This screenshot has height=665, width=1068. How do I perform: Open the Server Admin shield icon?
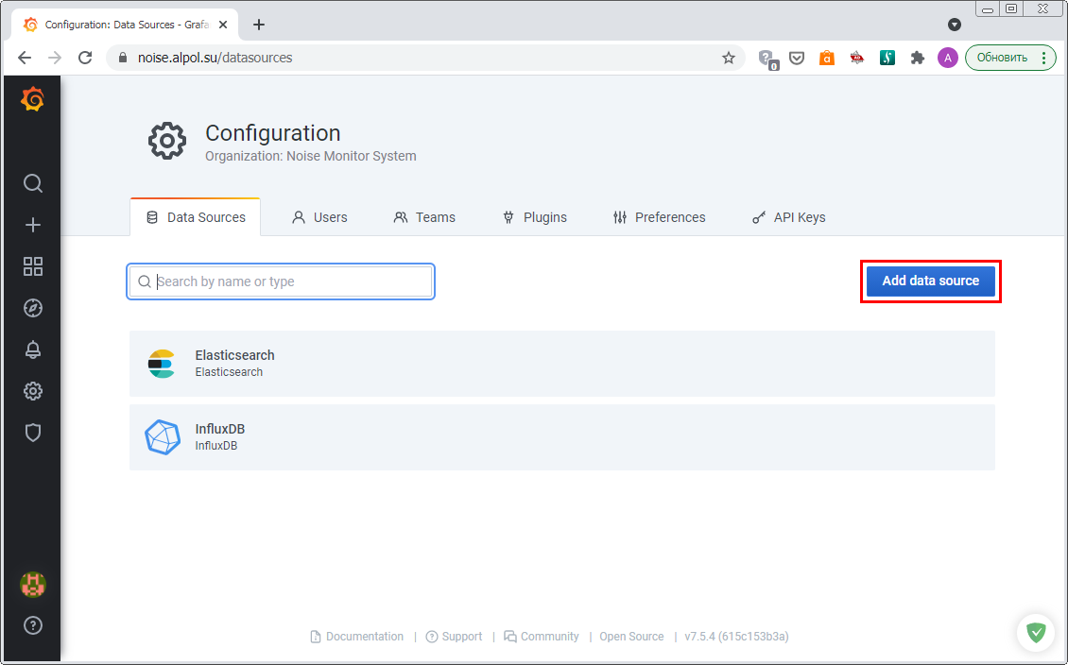tap(33, 433)
